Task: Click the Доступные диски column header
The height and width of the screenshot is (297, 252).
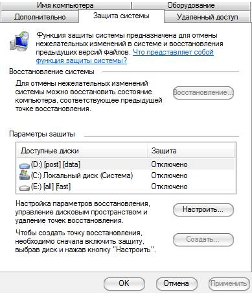Action: point(82,151)
